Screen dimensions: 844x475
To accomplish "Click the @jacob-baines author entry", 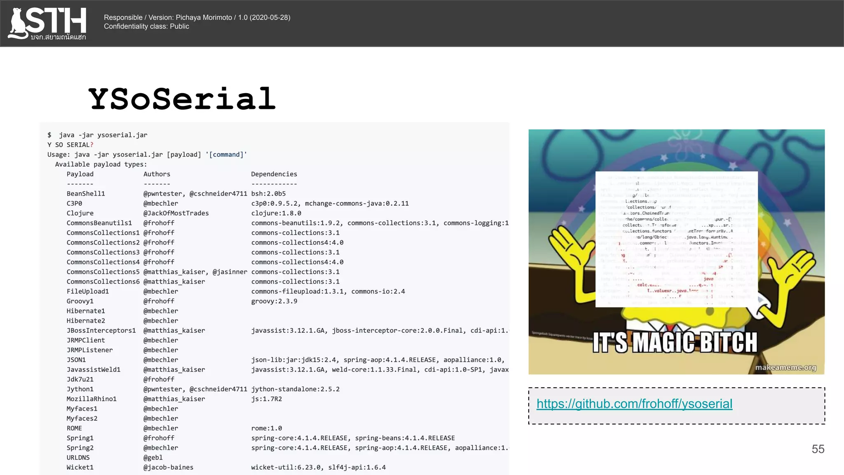I will [x=168, y=467].
